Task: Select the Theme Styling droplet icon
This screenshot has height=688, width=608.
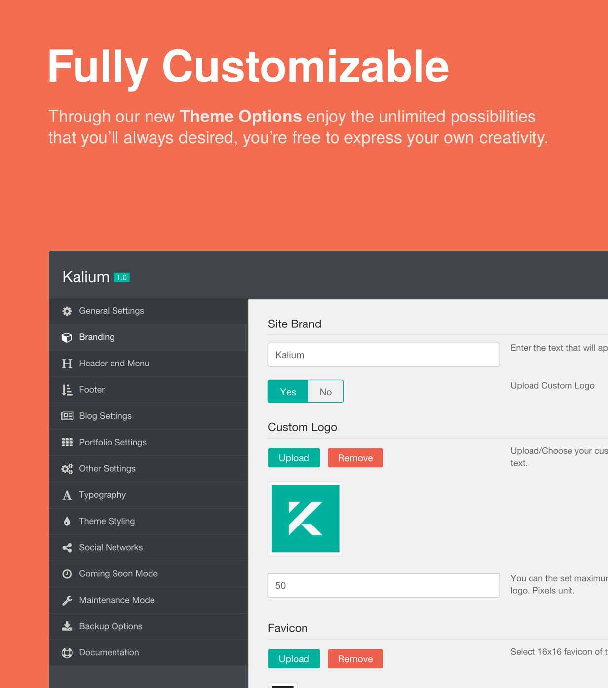Action: coord(67,521)
